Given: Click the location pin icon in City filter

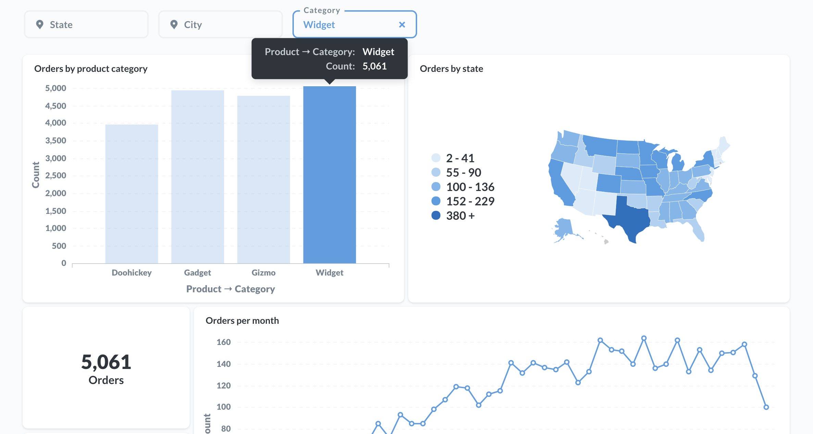Looking at the screenshot, I should click(x=174, y=25).
